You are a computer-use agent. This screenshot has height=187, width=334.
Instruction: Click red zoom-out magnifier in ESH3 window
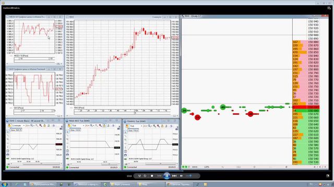coord(41,126)
